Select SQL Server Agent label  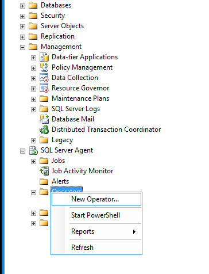tap(67, 150)
